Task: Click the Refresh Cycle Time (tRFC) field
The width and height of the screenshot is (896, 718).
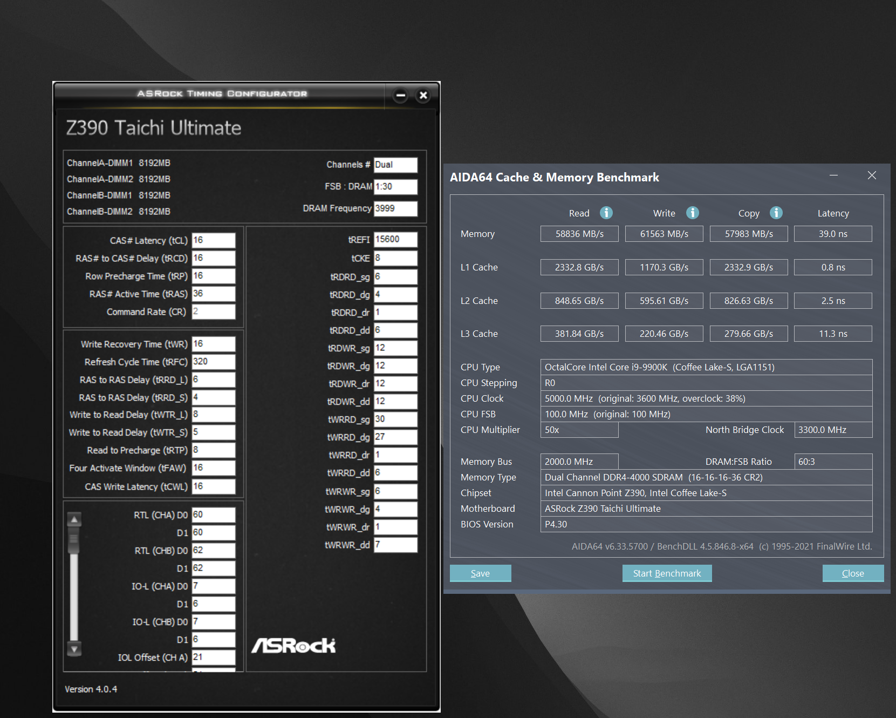Action: coord(214,362)
